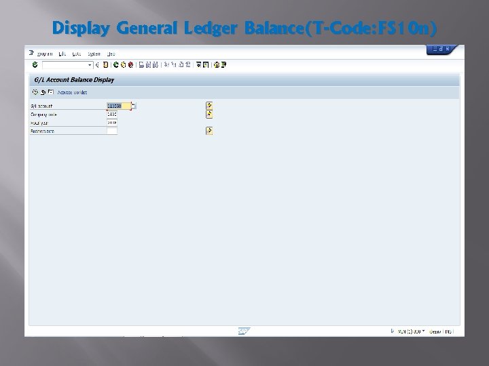
Task: Click the Find Next binoculars icon
Action: [x=156, y=65]
